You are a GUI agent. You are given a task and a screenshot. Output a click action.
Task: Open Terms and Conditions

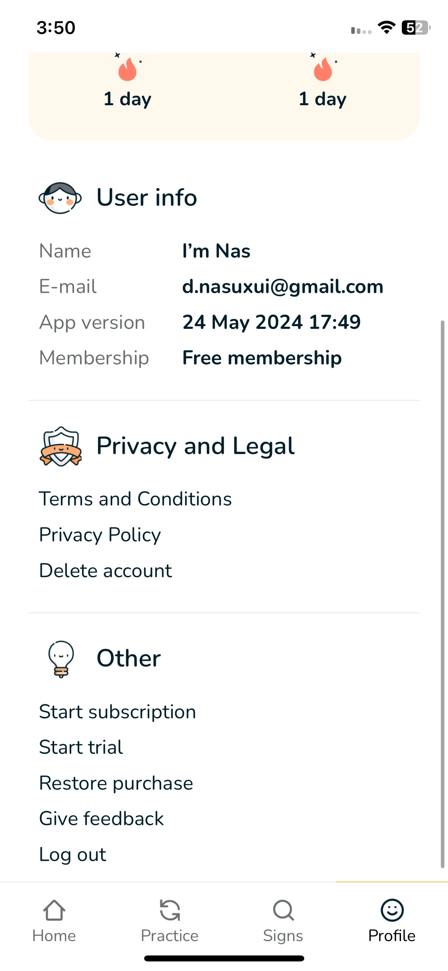(135, 499)
